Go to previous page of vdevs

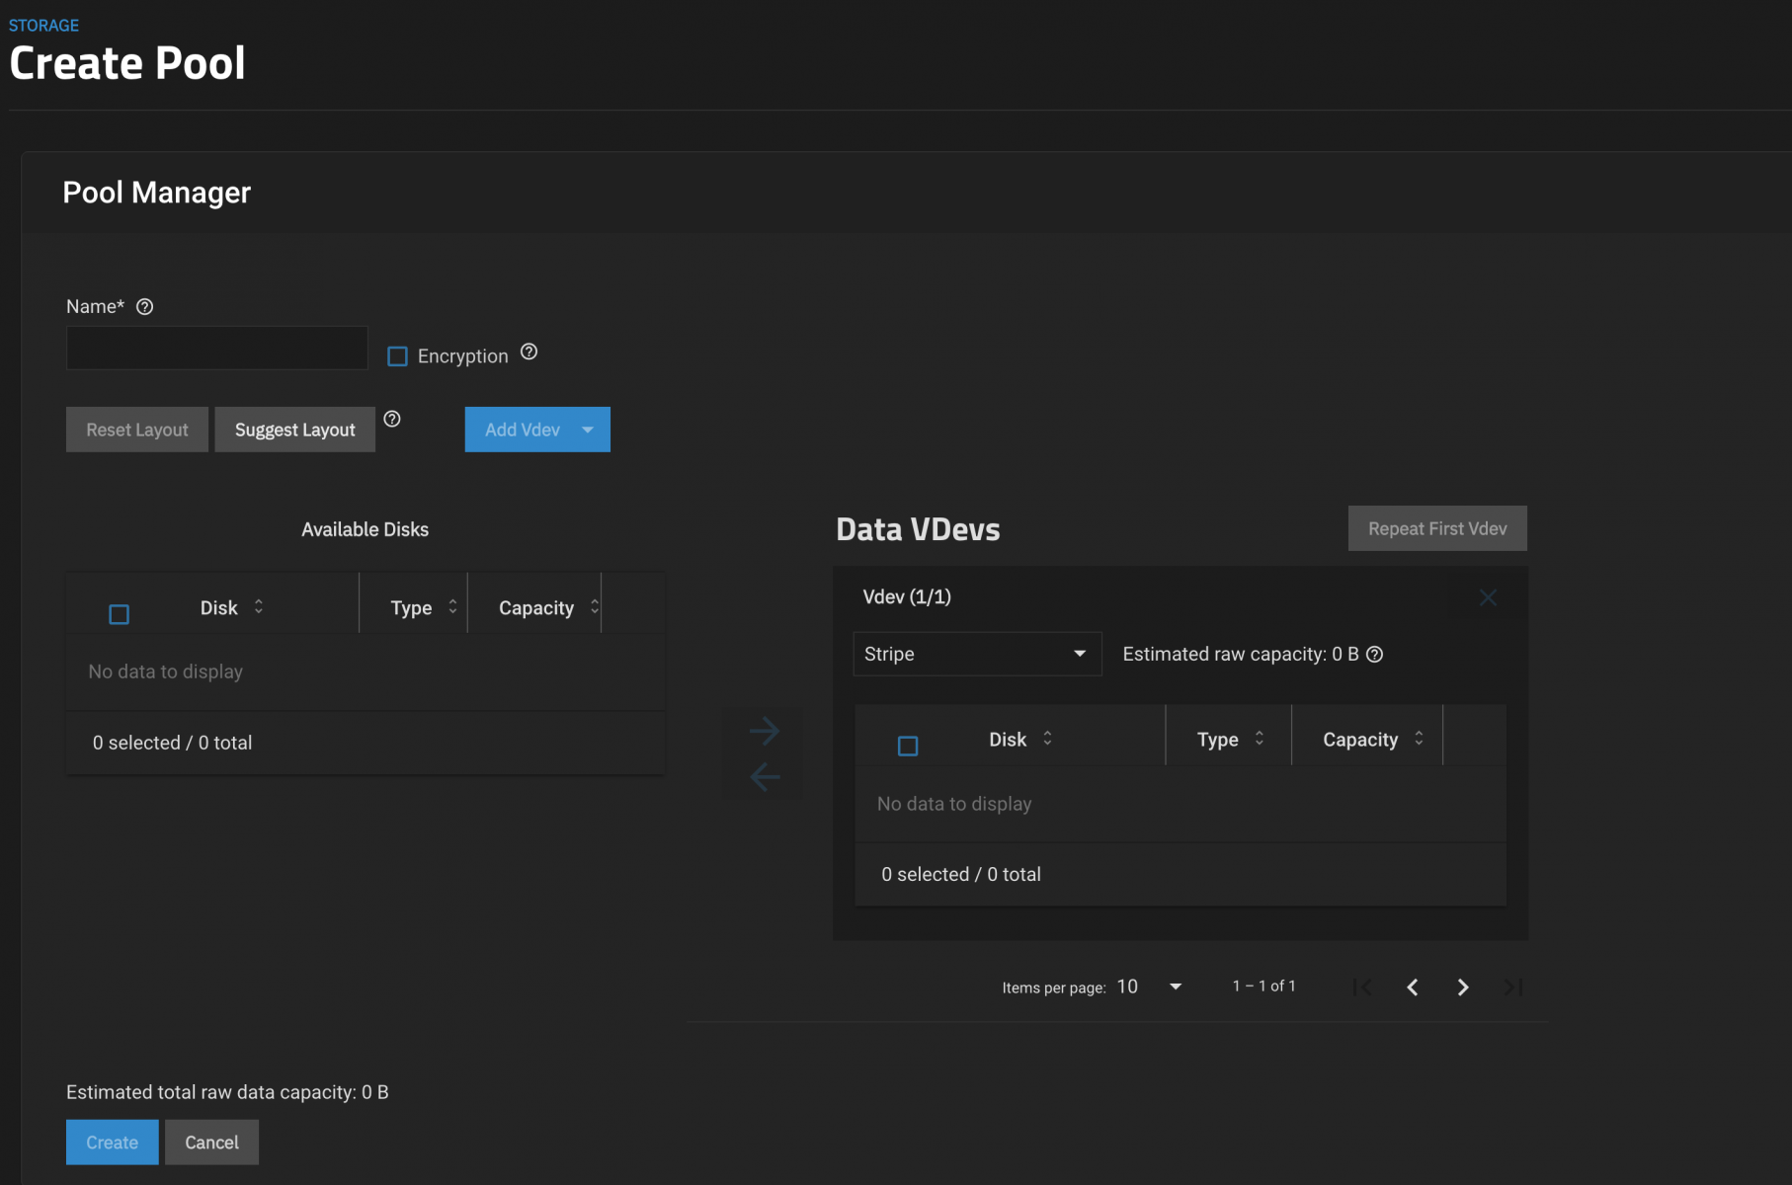click(1413, 987)
